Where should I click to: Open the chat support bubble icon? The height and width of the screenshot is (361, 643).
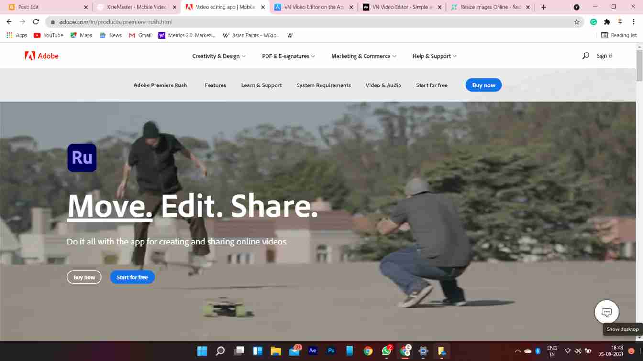click(x=607, y=312)
